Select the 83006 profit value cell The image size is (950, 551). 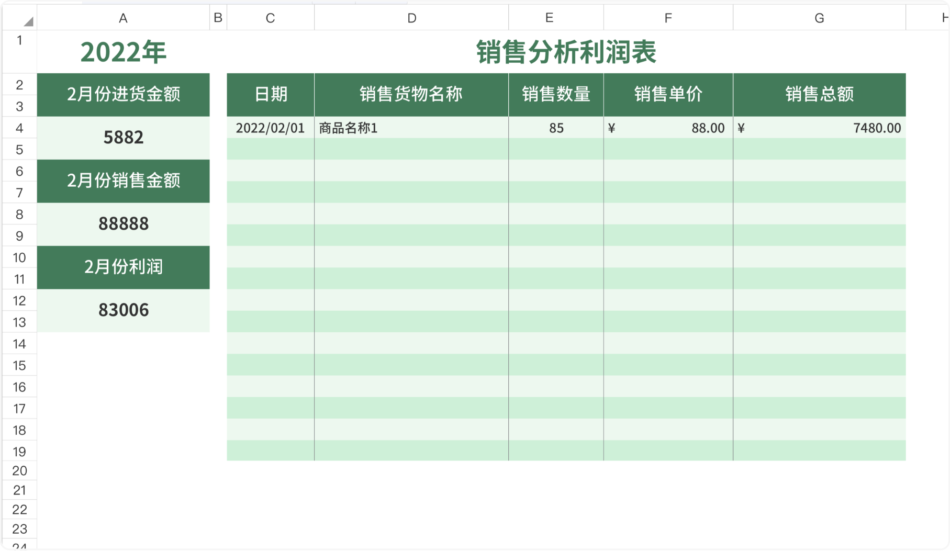coord(123,310)
